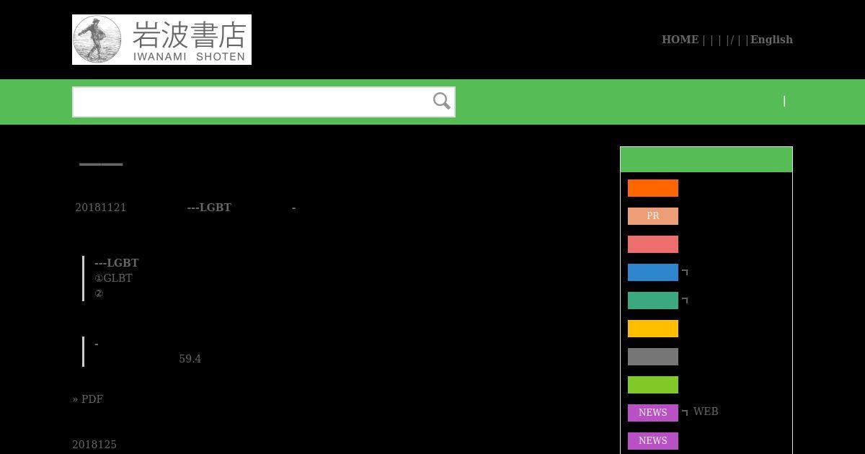Viewport: 865px width, 454px height.
Task: Select the gray category tag
Action: tap(653, 357)
